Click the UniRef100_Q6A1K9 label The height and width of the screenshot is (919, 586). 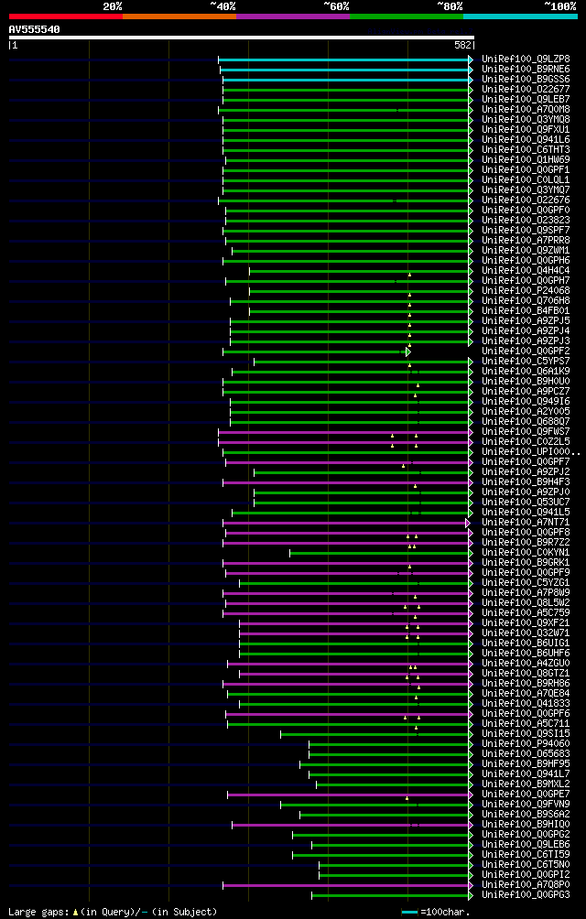(x=526, y=371)
